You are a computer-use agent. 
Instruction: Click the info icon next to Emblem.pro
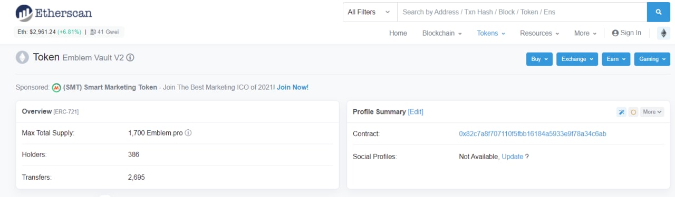tap(188, 133)
